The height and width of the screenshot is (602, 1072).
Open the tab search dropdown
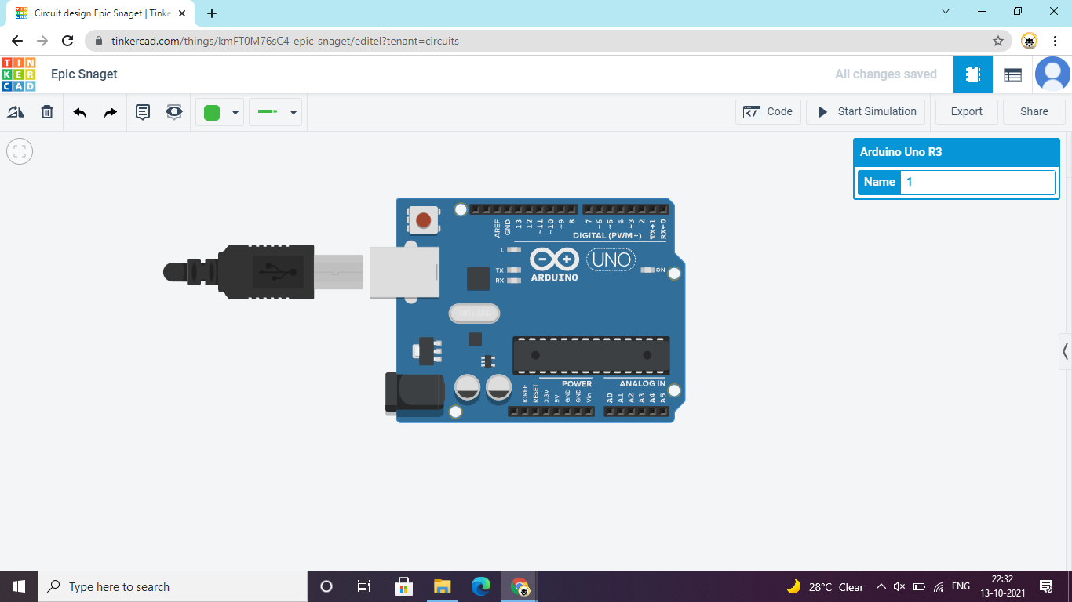(946, 12)
